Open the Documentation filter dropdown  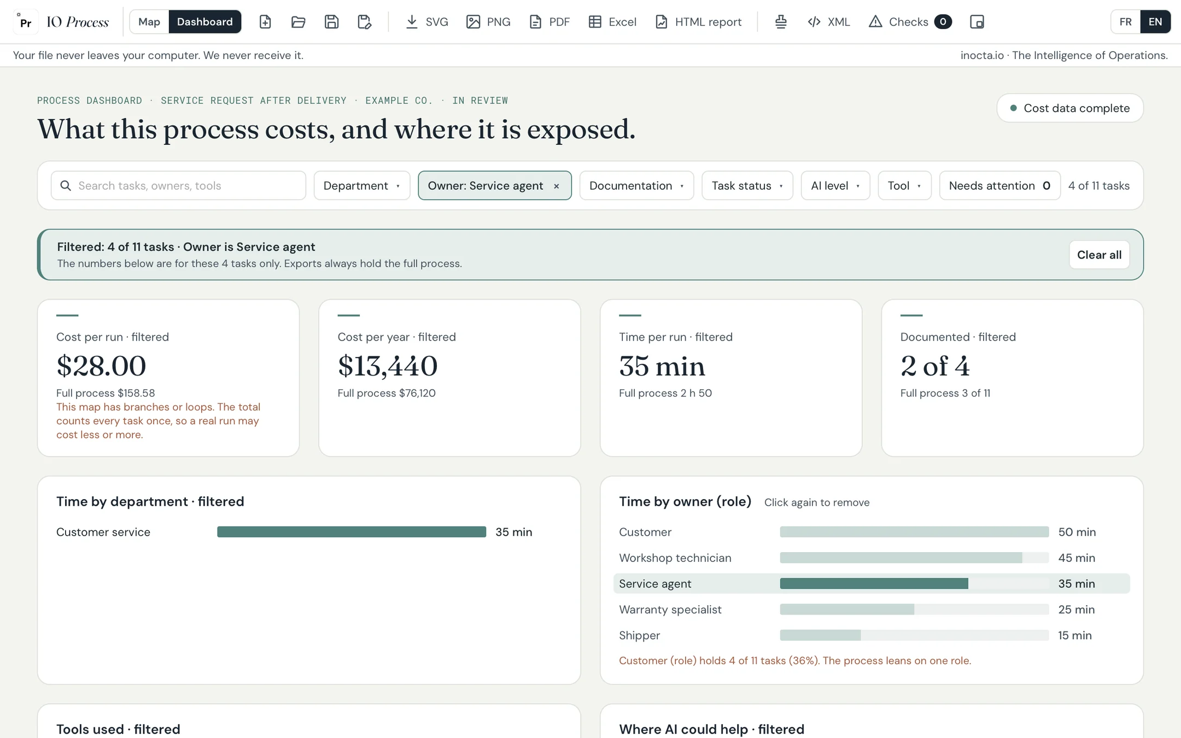click(x=636, y=186)
